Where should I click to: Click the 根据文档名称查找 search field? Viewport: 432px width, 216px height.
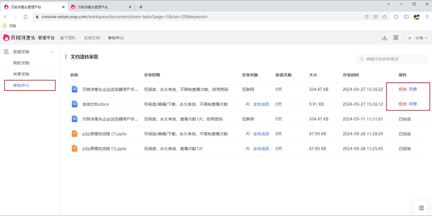point(392,59)
